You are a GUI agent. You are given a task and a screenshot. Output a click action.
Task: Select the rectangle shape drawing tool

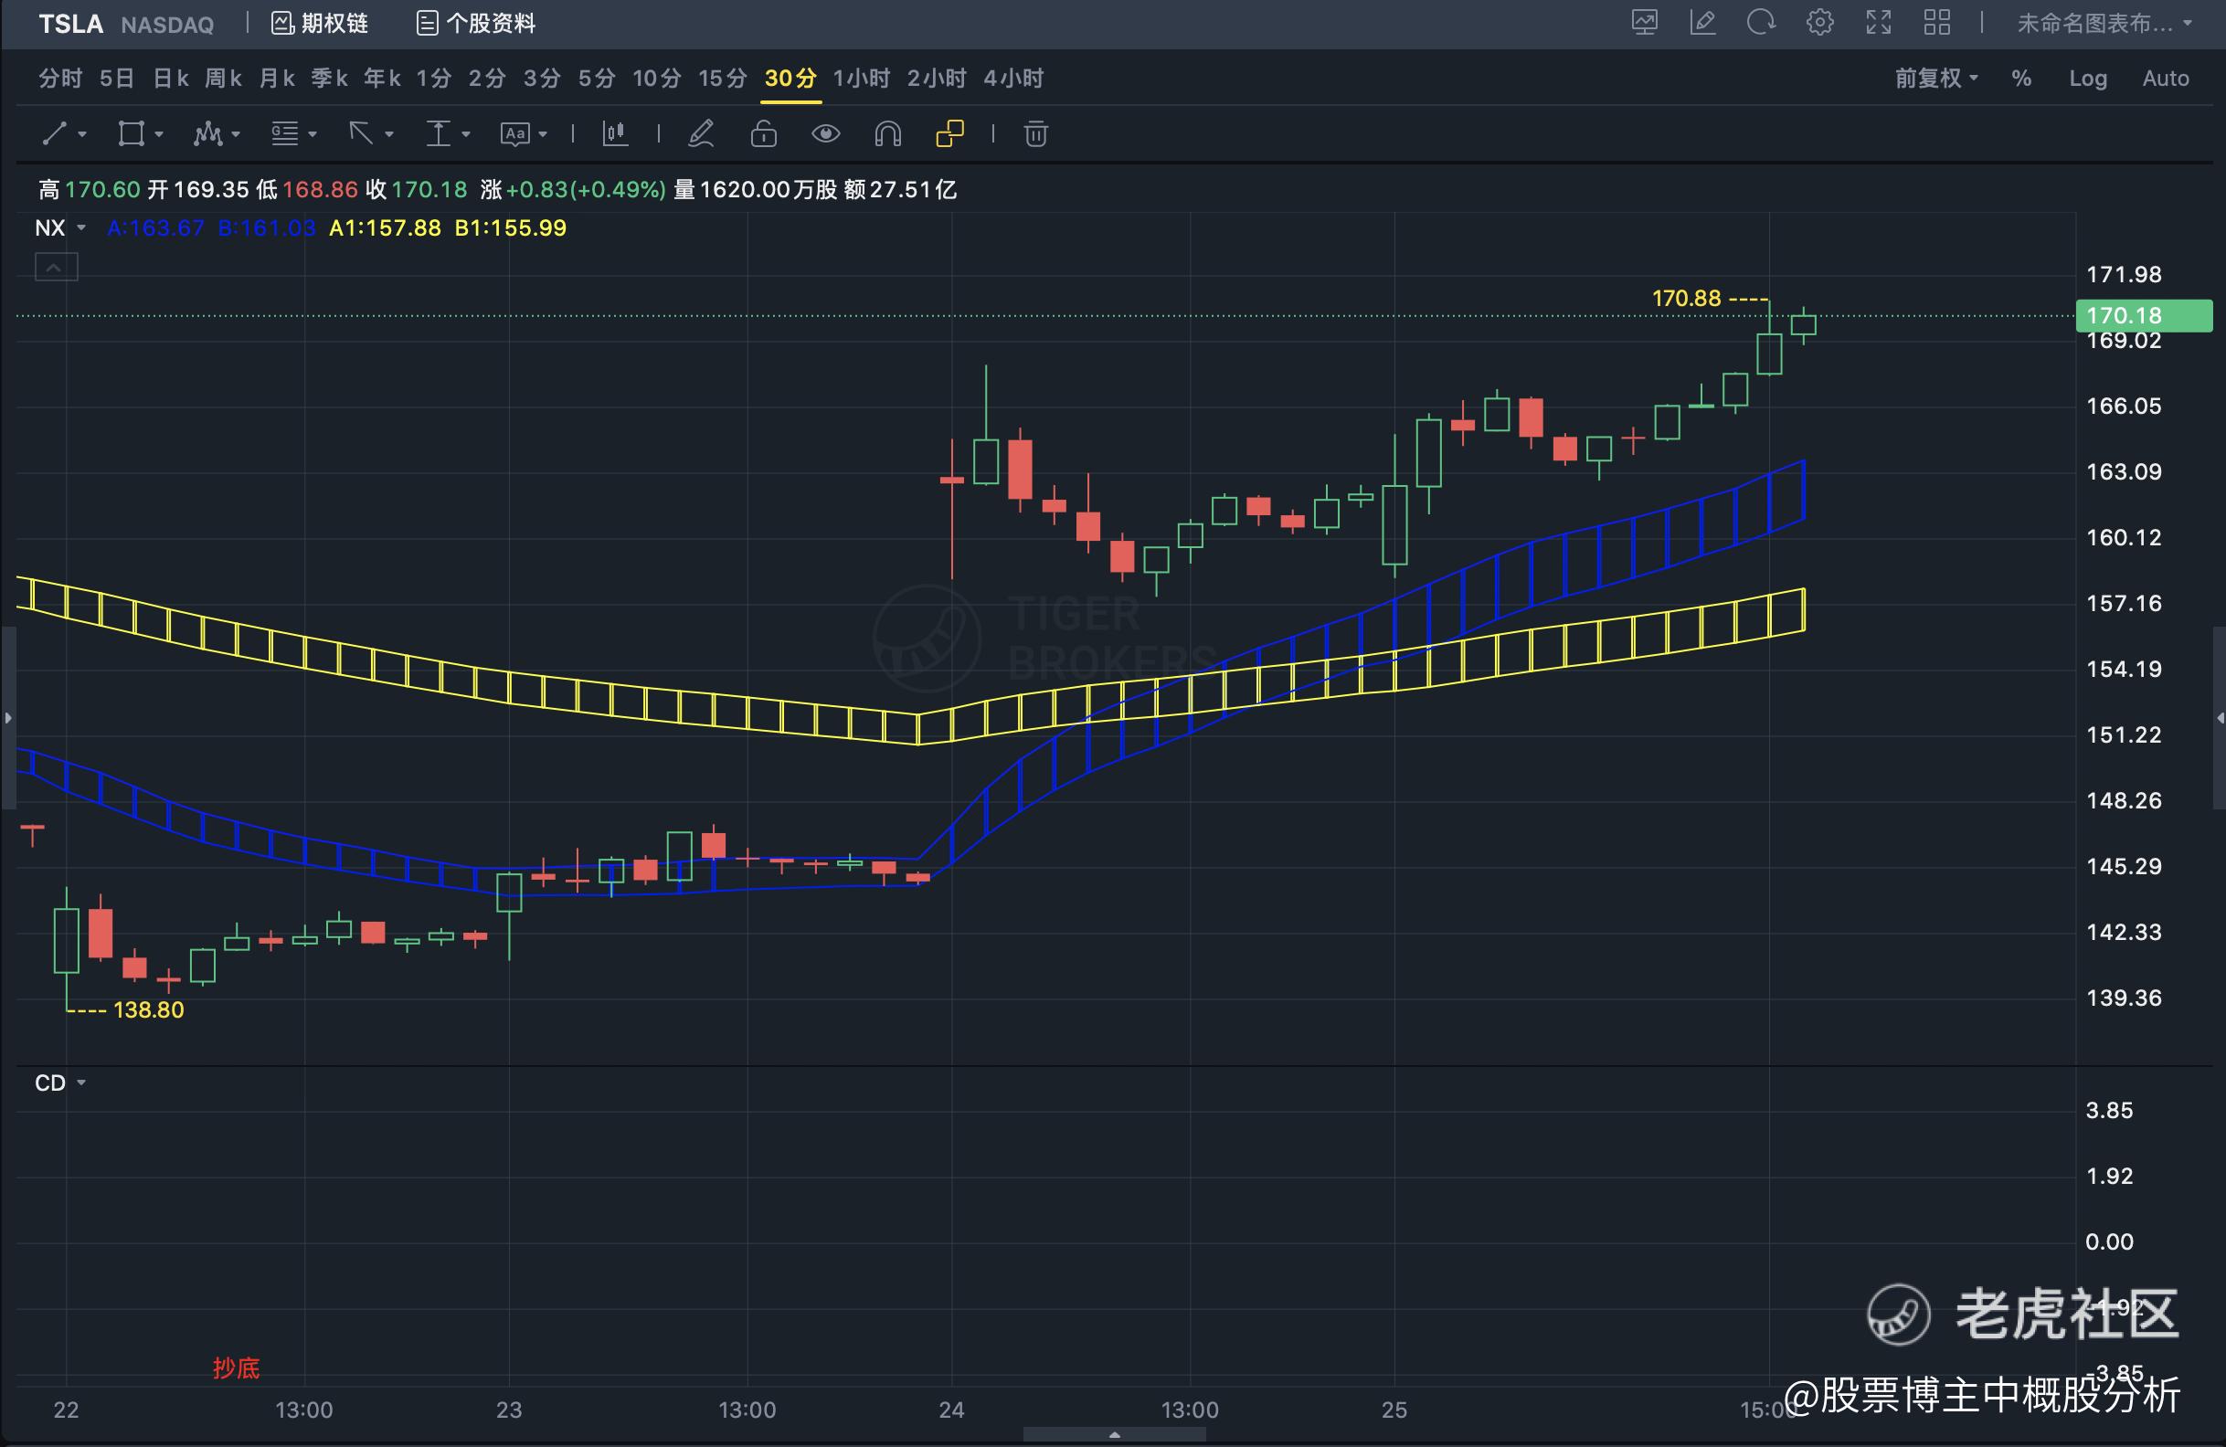[x=131, y=133]
